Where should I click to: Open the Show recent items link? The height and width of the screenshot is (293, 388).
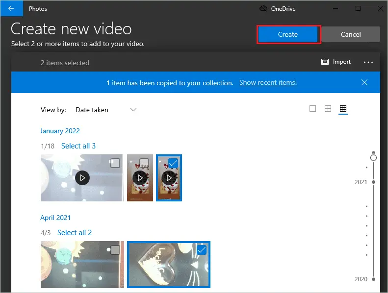point(268,83)
